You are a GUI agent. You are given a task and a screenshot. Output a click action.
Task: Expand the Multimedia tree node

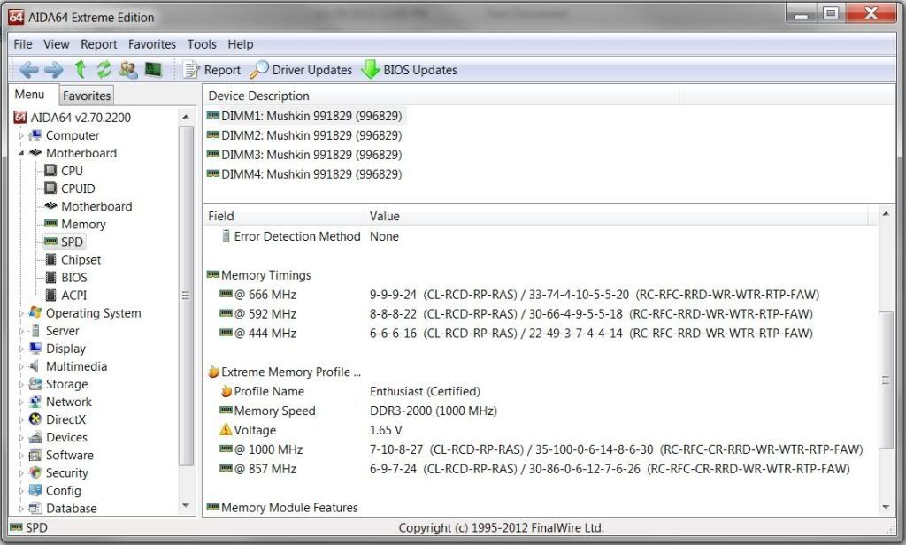[x=21, y=366]
